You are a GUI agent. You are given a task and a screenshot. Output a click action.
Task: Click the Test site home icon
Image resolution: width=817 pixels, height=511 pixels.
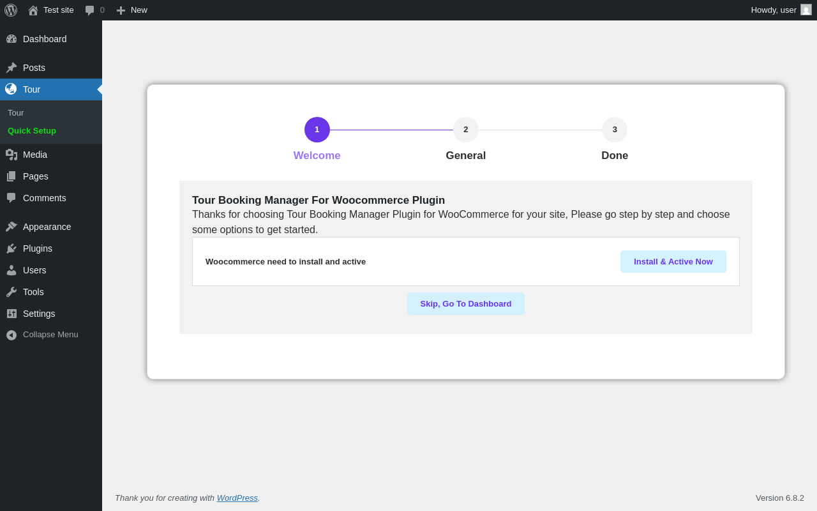33,10
